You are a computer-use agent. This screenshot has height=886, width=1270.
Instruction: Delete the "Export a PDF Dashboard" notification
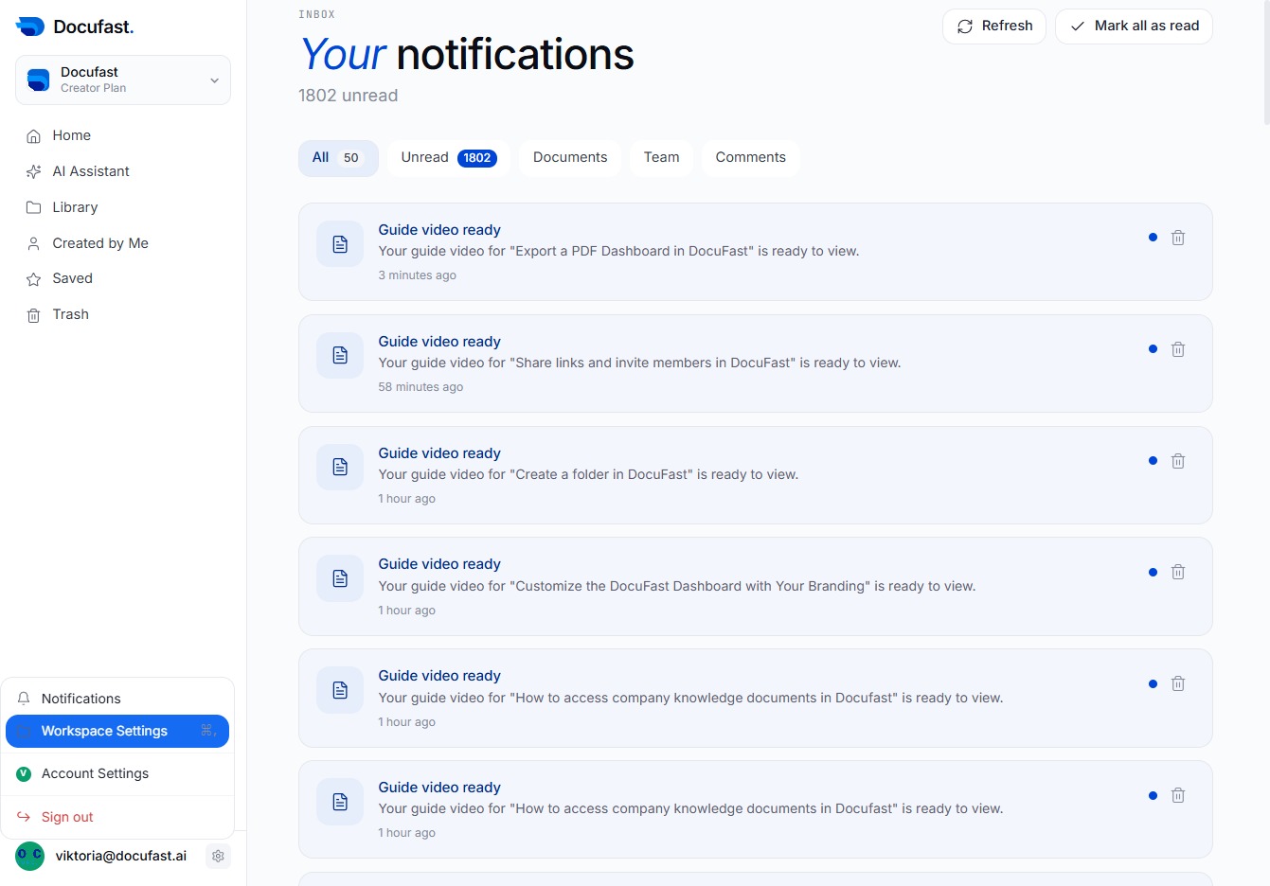coord(1178,238)
